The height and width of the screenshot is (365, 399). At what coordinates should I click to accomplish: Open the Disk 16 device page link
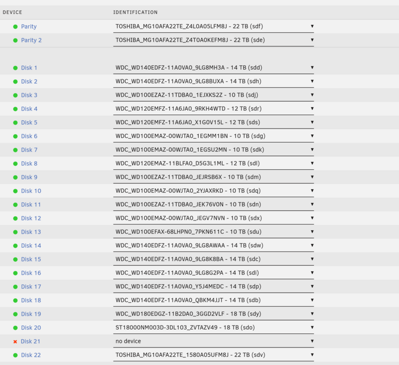31,273
